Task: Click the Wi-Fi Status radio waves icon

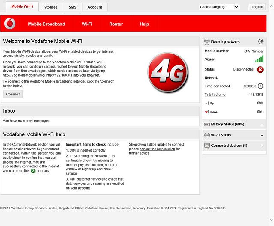Action: pos(207,135)
